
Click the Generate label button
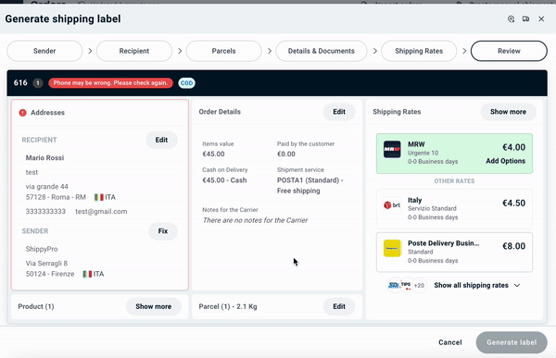tap(512, 342)
